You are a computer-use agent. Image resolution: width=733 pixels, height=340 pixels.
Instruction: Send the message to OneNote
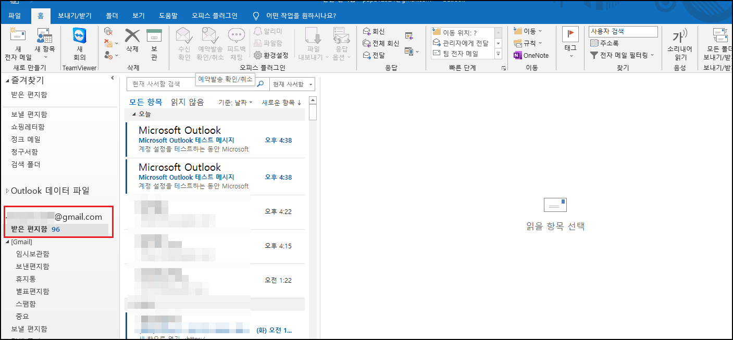(531, 55)
